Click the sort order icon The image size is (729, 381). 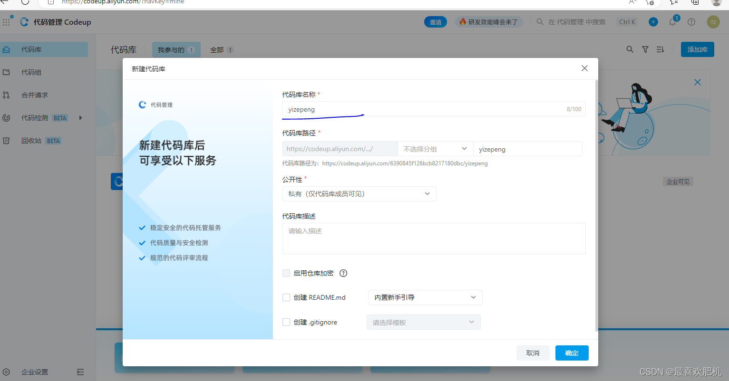point(661,49)
